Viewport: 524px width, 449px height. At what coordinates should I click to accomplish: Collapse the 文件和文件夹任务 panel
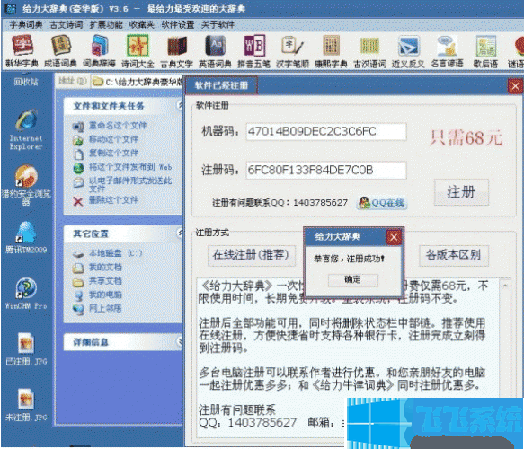click(x=181, y=105)
